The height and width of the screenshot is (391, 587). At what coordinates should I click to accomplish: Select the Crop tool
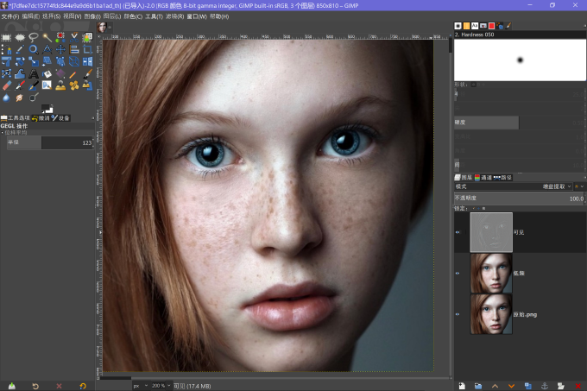[87, 49]
